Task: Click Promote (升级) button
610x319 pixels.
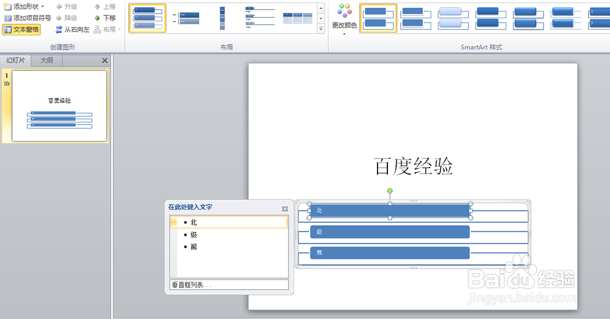Action: click(x=66, y=7)
